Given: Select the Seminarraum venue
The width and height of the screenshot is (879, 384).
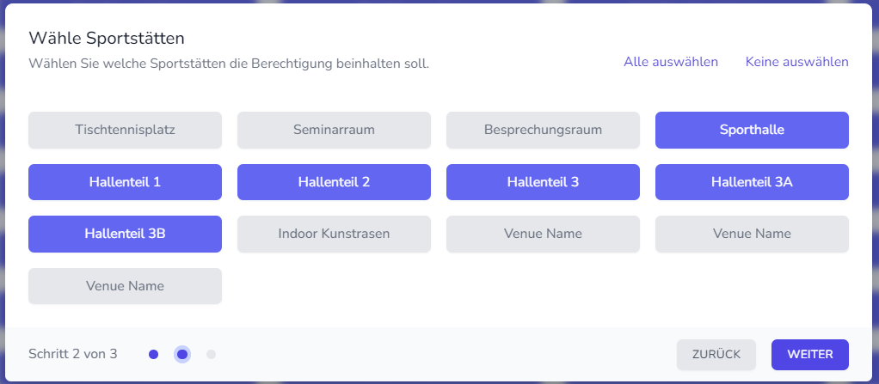Looking at the screenshot, I should 334,131.
